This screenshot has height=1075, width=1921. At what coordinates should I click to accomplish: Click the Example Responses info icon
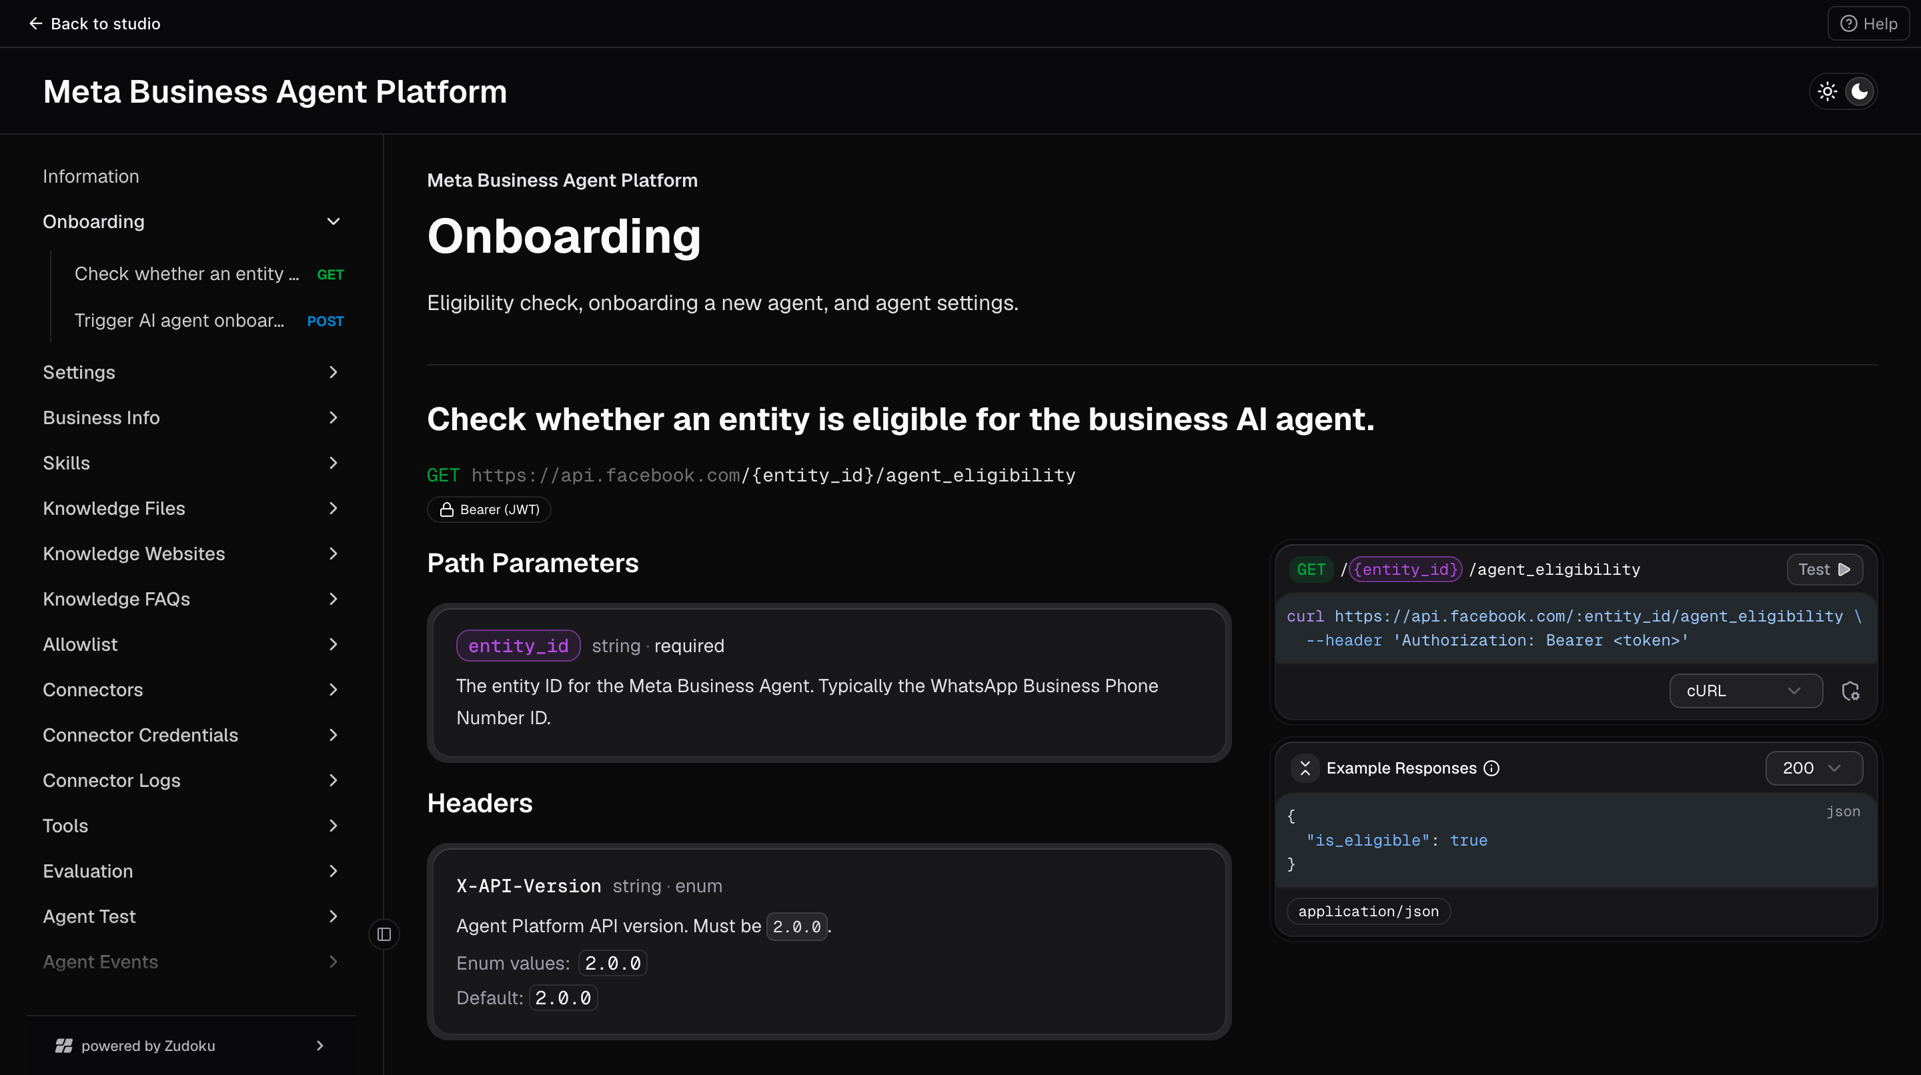point(1491,769)
